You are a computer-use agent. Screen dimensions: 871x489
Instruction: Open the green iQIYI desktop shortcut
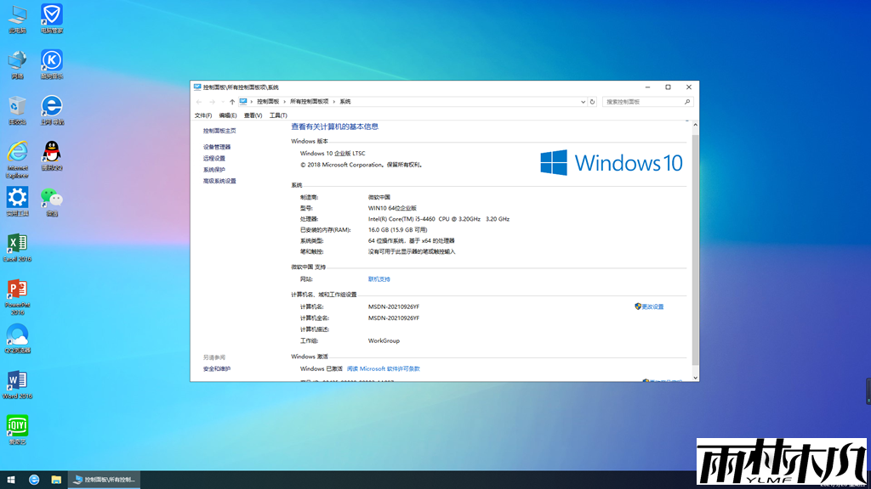[17, 430]
